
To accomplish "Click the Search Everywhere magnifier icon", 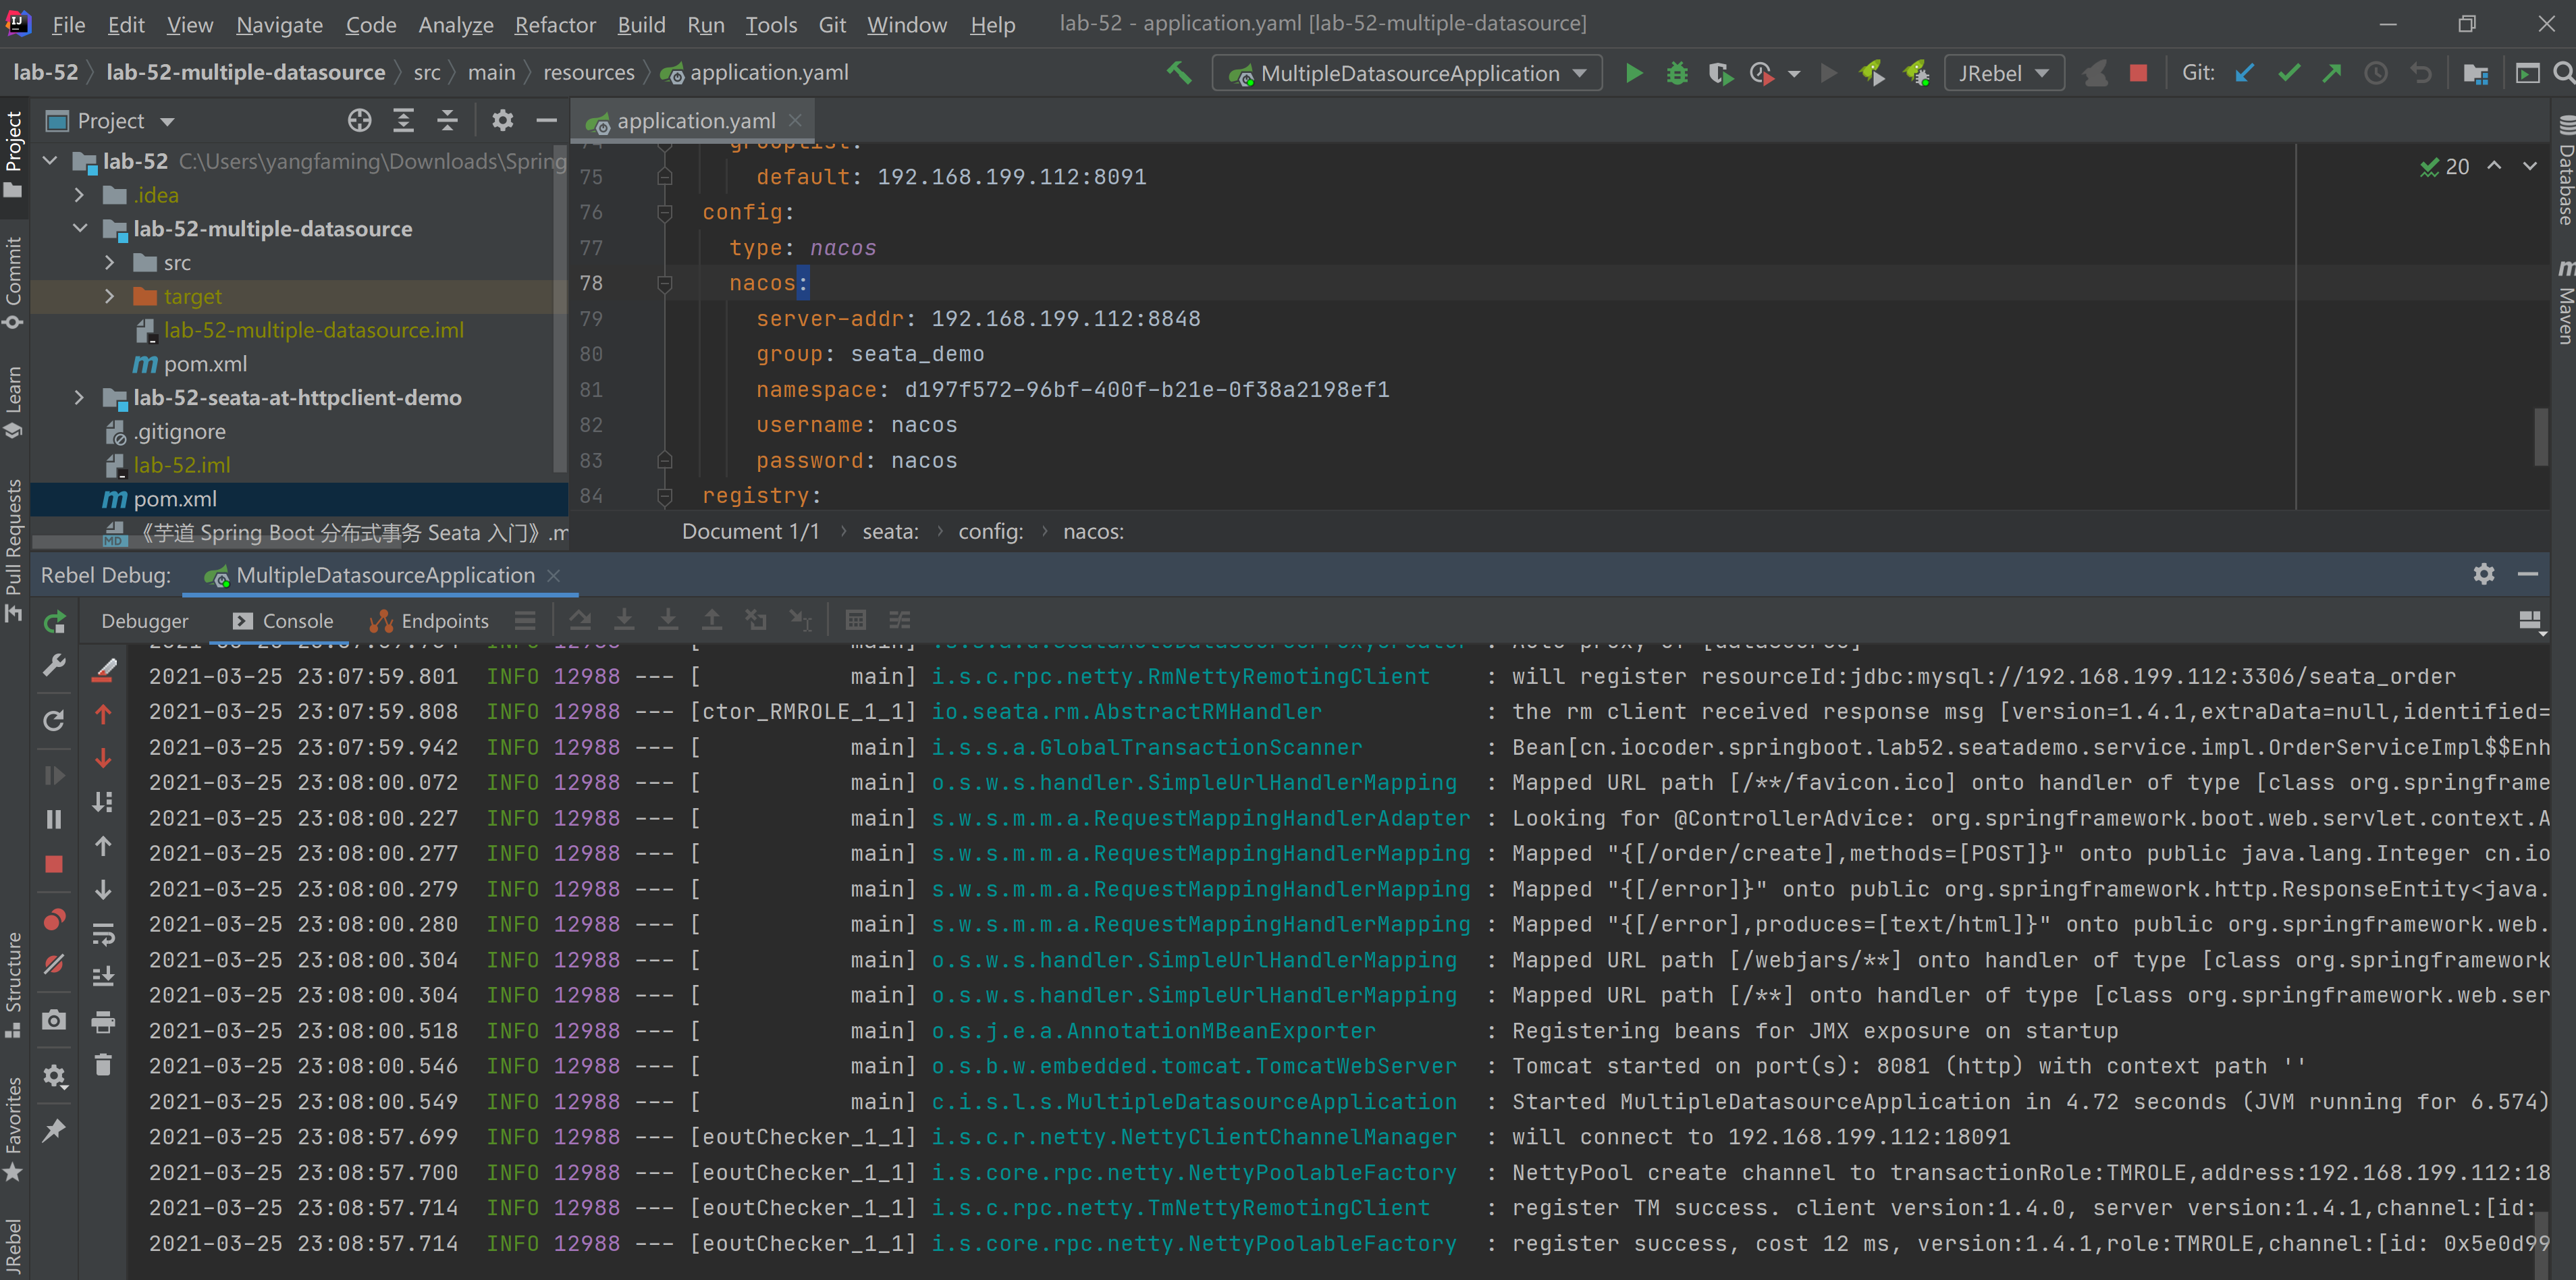I will tap(2563, 73).
